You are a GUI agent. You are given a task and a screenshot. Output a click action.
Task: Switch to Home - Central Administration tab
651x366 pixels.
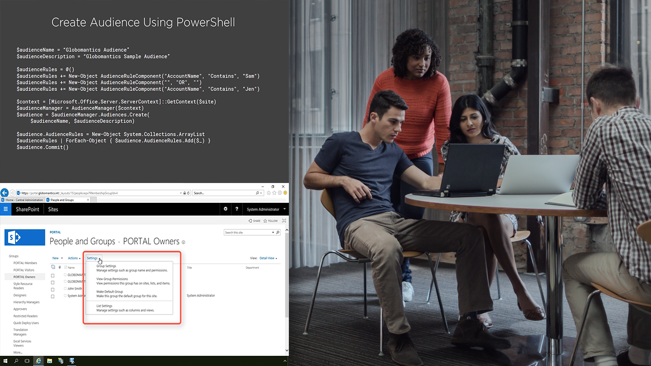coord(22,200)
